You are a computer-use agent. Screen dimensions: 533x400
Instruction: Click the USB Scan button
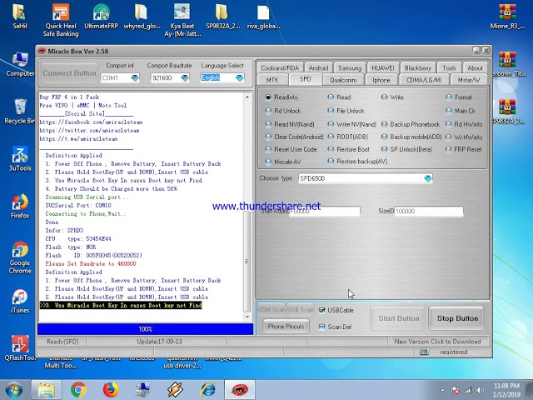[301, 310]
